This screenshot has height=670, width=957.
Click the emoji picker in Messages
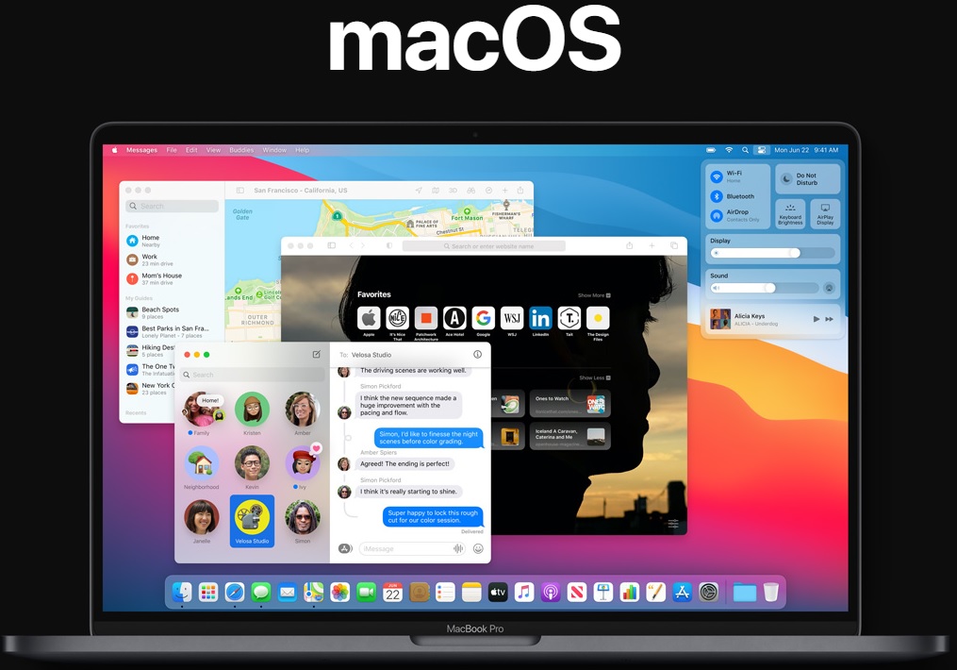click(x=479, y=548)
